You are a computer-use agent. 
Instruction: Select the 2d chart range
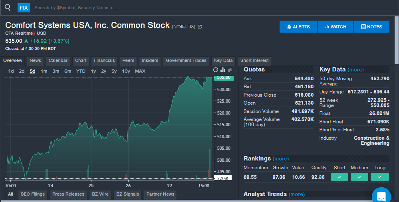22,71
